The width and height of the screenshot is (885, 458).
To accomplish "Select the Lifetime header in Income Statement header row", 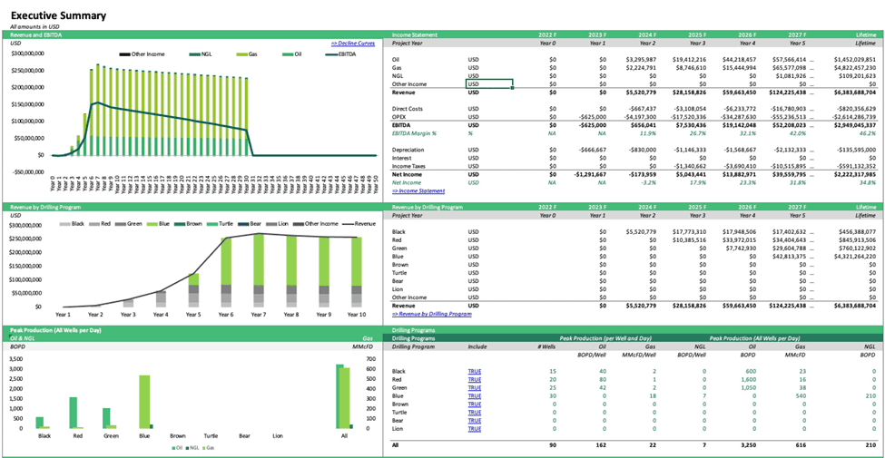I will (865, 35).
